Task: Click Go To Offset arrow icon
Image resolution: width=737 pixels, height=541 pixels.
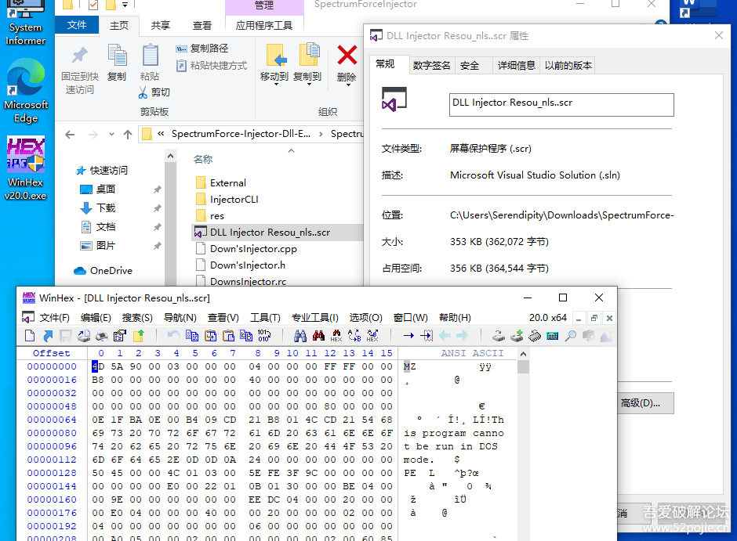Action: point(408,336)
